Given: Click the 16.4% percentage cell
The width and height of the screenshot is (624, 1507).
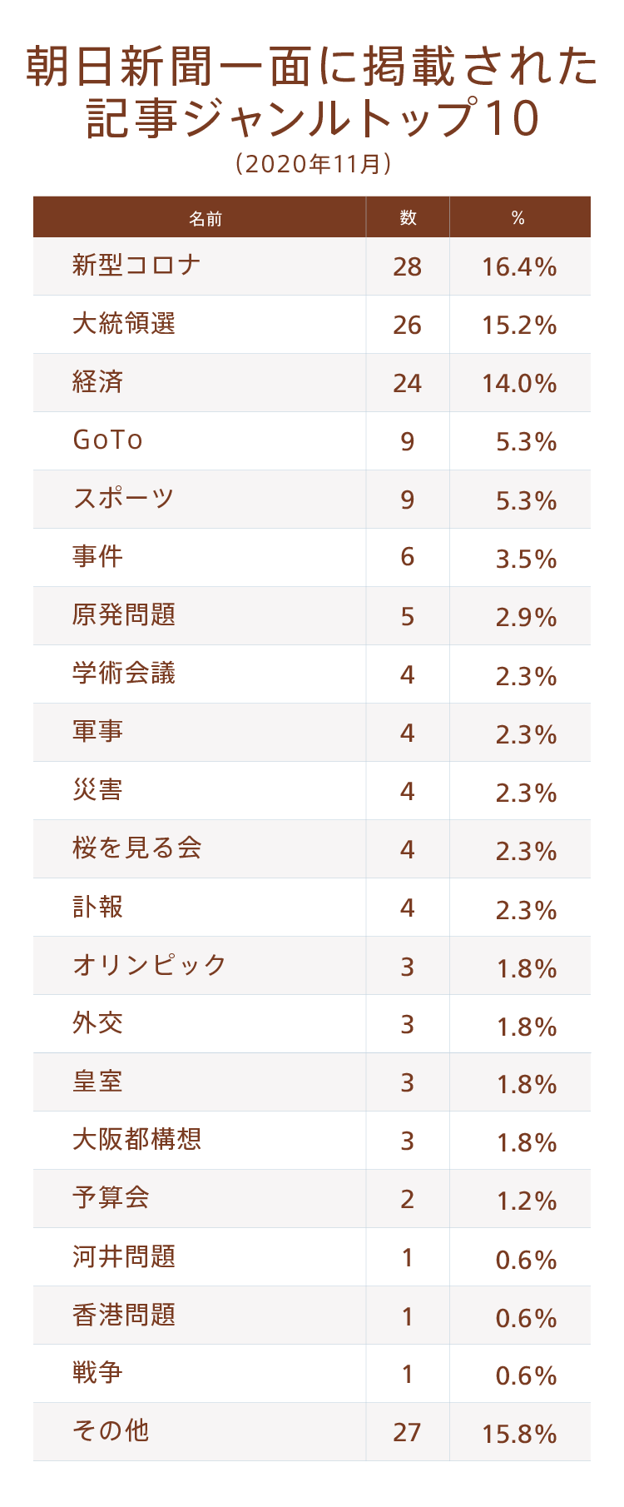Looking at the screenshot, I should point(519,267).
